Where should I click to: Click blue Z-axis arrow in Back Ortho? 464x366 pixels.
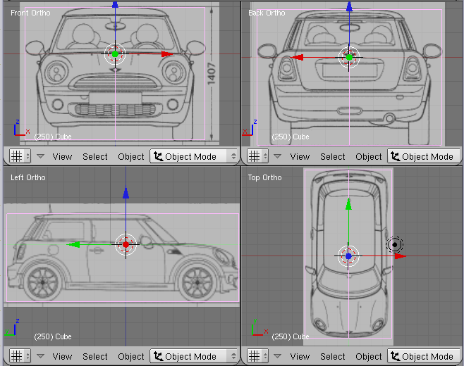pyautogui.click(x=350, y=6)
